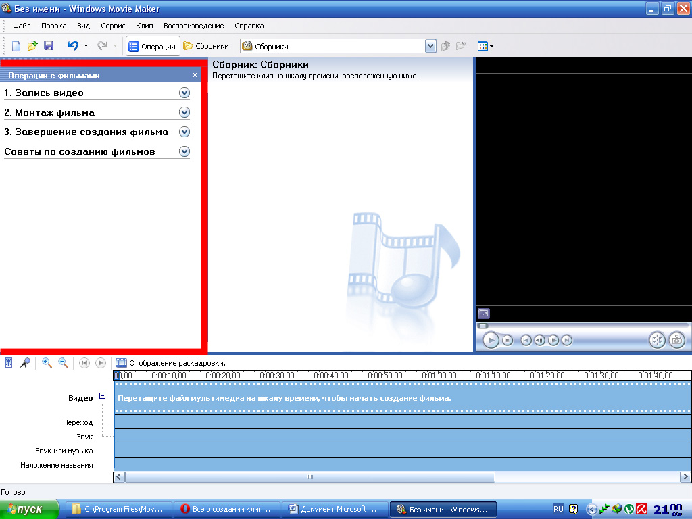Go up one collection level icon
Screen dimensions: 692x519
click(446, 45)
